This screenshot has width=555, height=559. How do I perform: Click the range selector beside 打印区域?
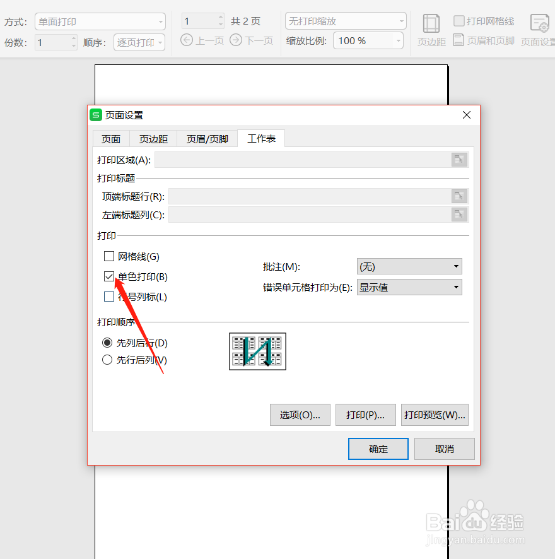point(459,159)
